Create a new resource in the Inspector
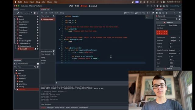Viewport: 195px width, 110px height. coord(157,13)
